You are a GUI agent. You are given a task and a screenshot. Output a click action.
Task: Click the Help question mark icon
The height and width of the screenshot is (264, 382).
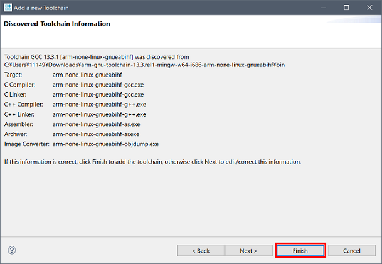pos(11,250)
